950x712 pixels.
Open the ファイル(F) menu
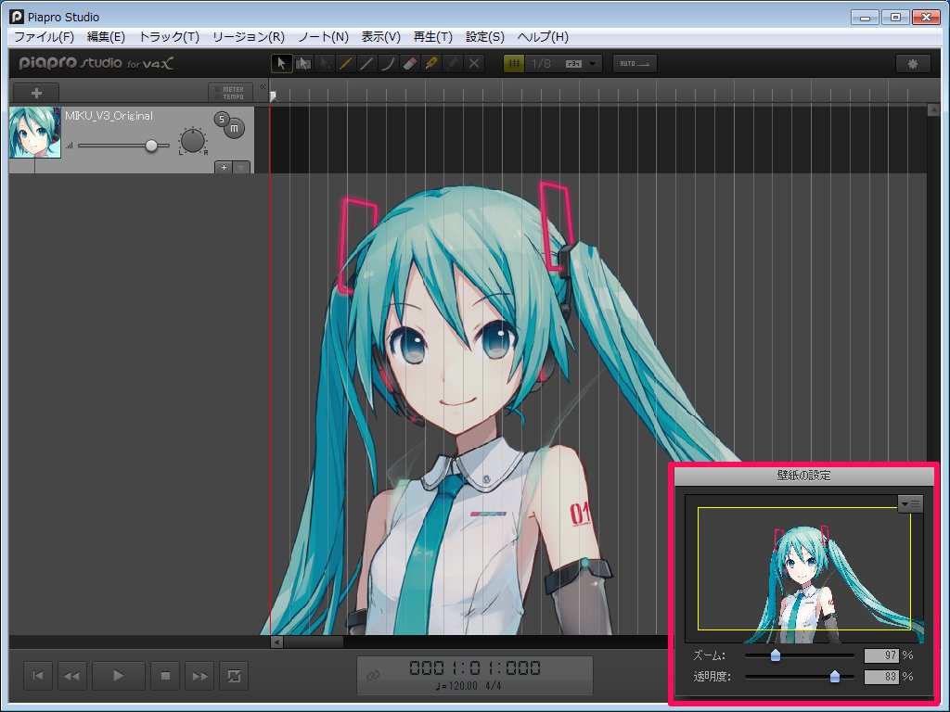click(x=44, y=37)
